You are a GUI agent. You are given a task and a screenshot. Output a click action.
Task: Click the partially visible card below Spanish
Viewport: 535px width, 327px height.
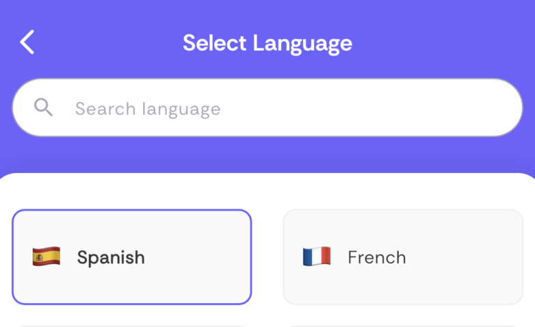[x=131, y=326]
